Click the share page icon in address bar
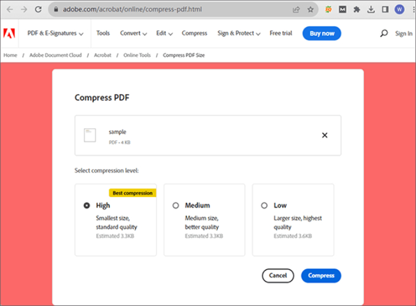416x306 pixels. point(296,10)
